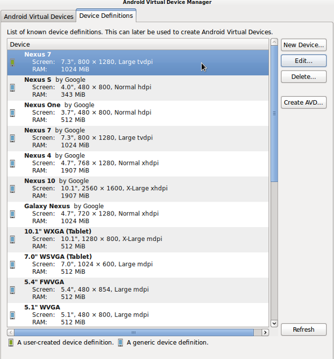Click the vertical scrollbar down arrow
The width and height of the screenshot is (334, 359).
(x=274, y=323)
